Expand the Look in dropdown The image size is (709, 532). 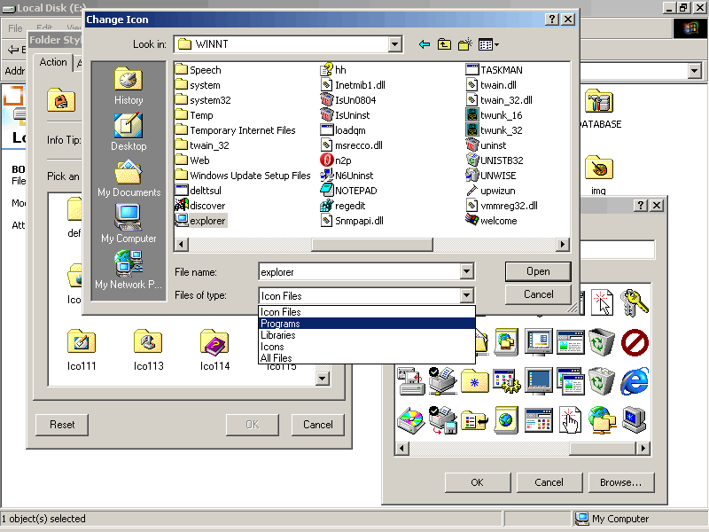coord(394,44)
